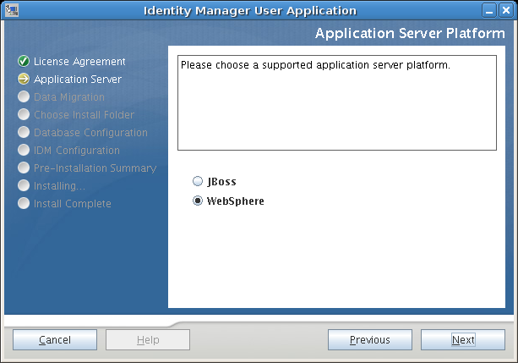The width and height of the screenshot is (518, 363).
Task: Click the Application Server arrow step icon
Action: tap(24, 80)
